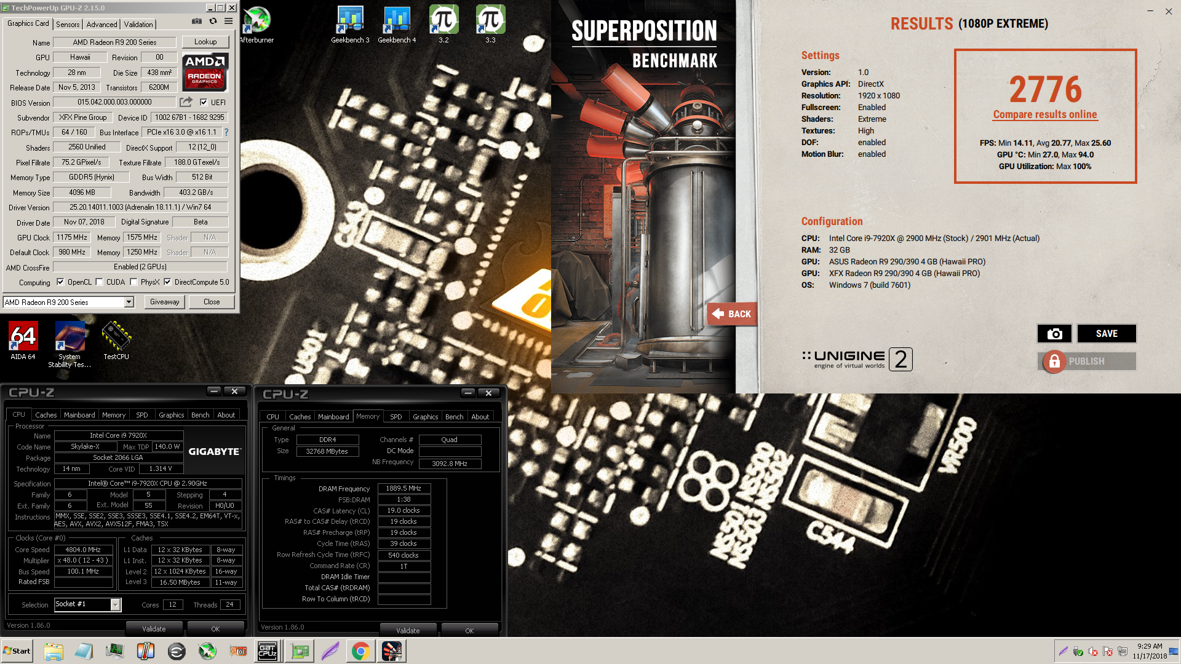Viewport: 1181px width, 664px height.
Task: Click the GPU-Z screenshot camera icon
Action: pyautogui.click(x=196, y=22)
